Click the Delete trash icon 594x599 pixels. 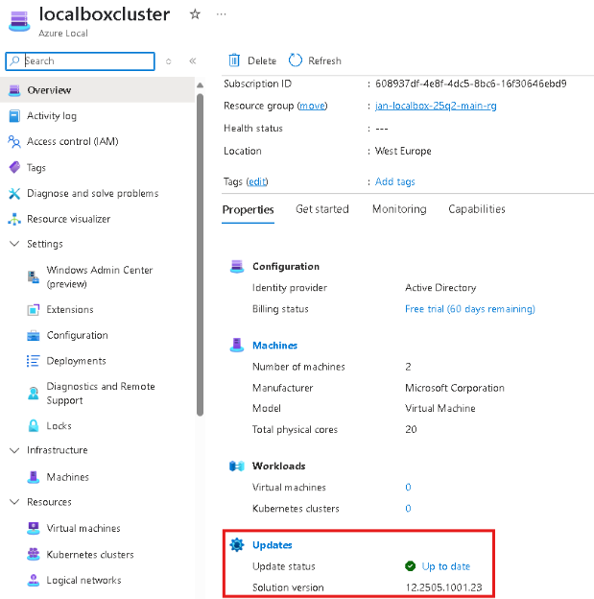234,60
